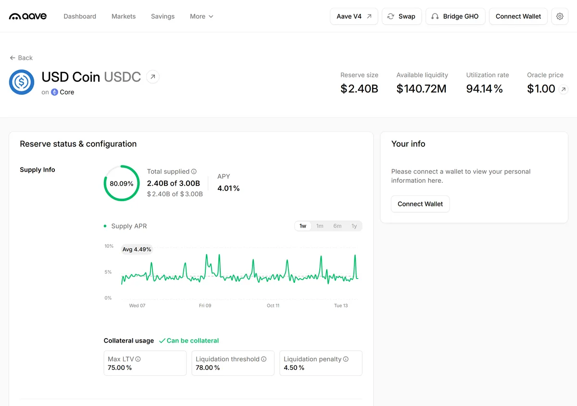Expand the More menu
Image resolution: width=577 pixels, height=406 pixels.
pyautogui.click(x=201, y=16)
